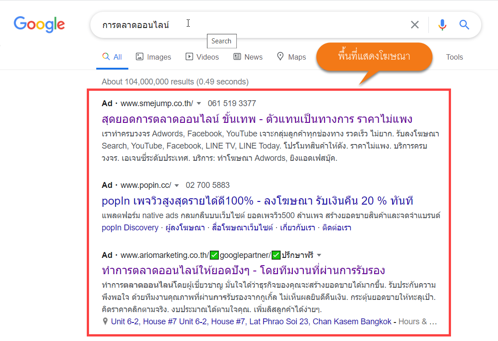This screenshot has width=498, height=341.
Task: Open the Tools menu
Action: [454, 57]
